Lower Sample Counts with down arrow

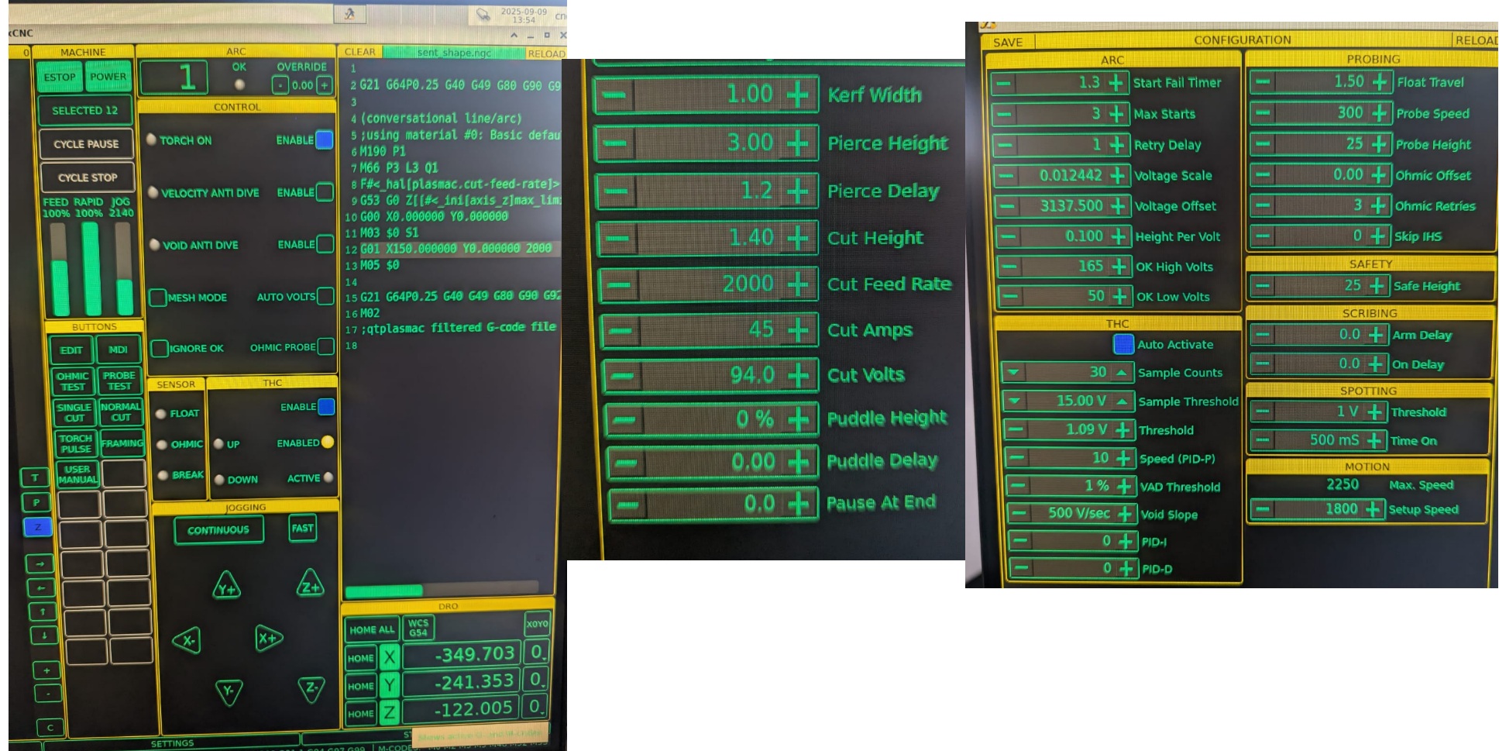coord(1013,373)
